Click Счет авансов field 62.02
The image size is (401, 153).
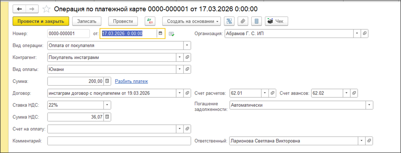point(327,93)
